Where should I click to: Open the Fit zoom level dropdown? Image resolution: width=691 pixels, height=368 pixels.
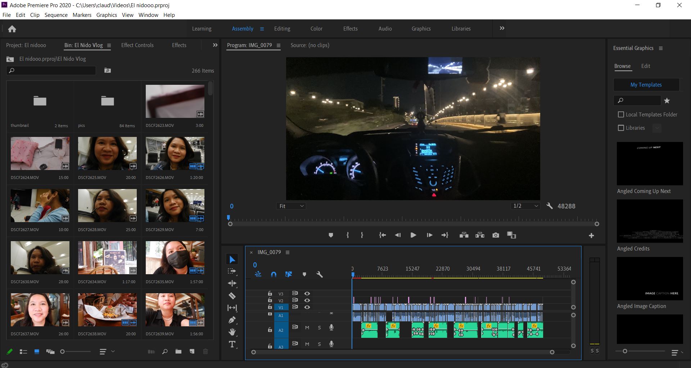click(x=292, y=206)
